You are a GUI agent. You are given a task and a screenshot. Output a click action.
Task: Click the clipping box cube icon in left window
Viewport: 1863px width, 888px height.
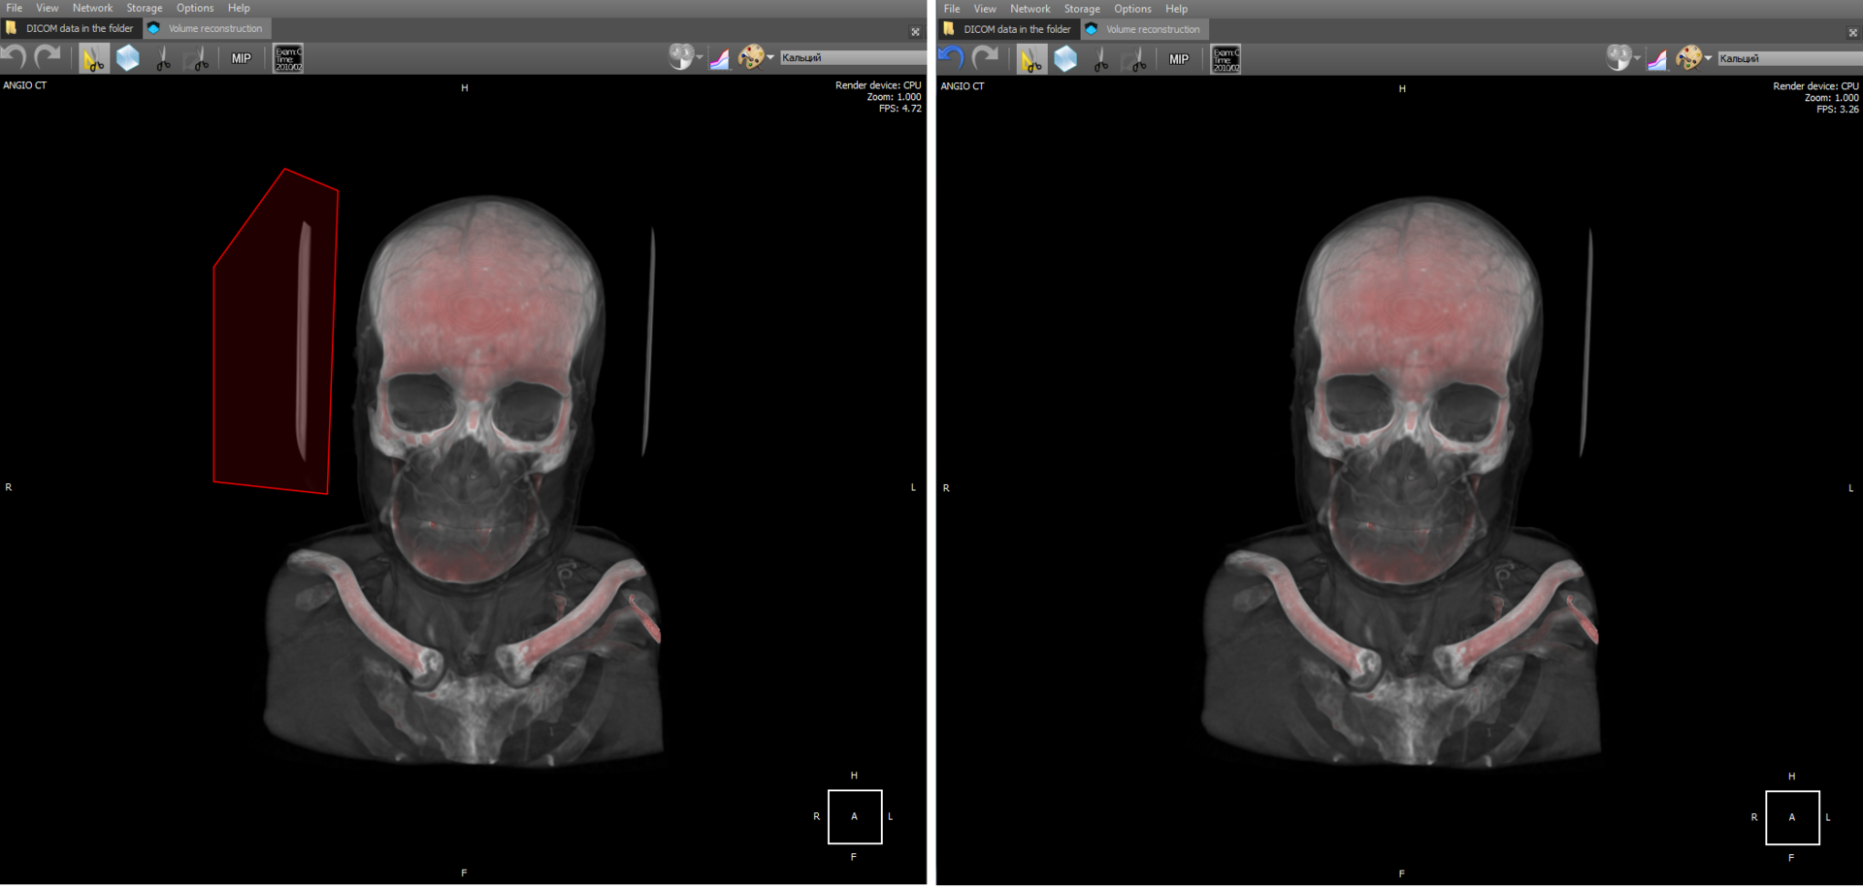tap(128, 59)
